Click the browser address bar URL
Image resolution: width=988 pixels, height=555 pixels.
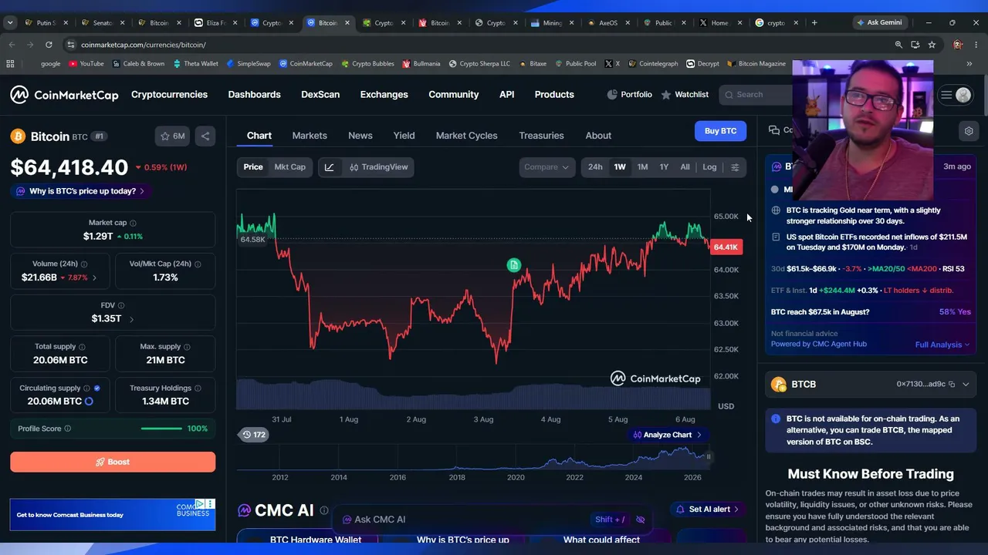coord(143,45)
